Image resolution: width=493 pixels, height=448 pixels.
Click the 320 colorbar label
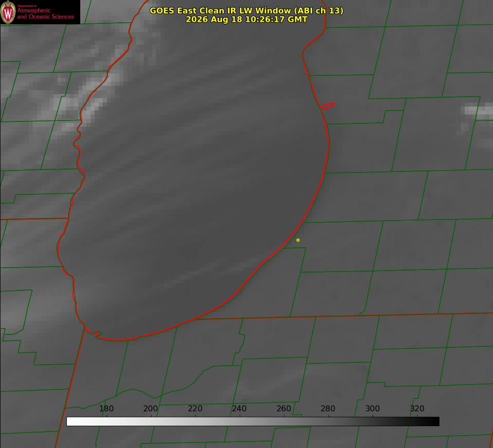coord(417,408)
